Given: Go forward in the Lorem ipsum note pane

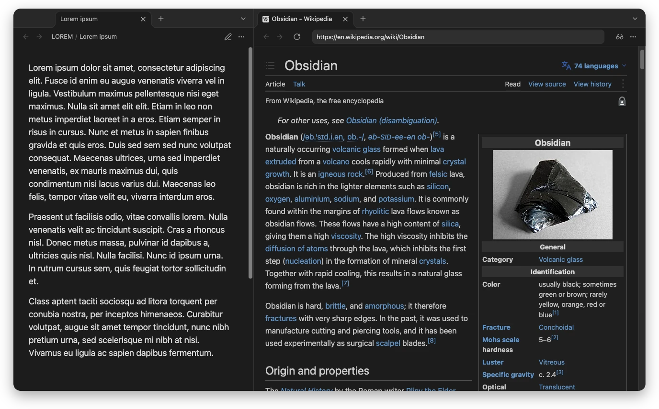Looking at the screenshot, I should tap(39, 37).
